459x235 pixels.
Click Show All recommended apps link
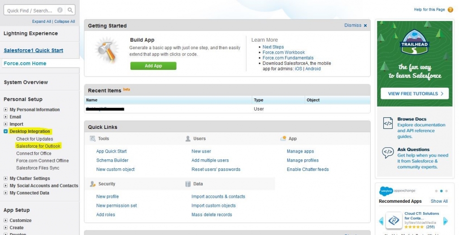(x=439, y=201)
